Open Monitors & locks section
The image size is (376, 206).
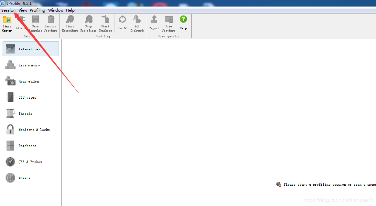point(31,130)
